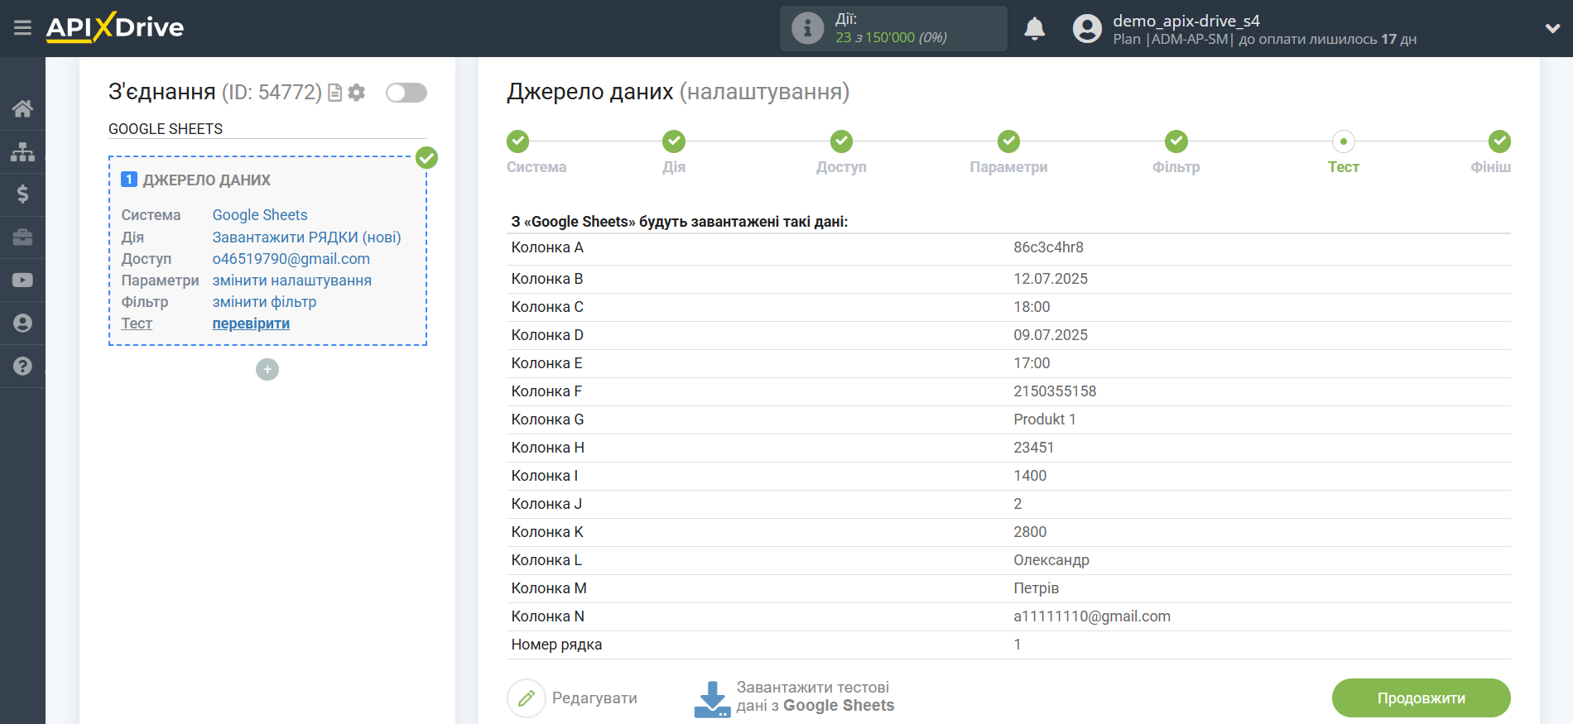
Task: Go to Система step
Action: pyautogui.click(x=518, y=141)
